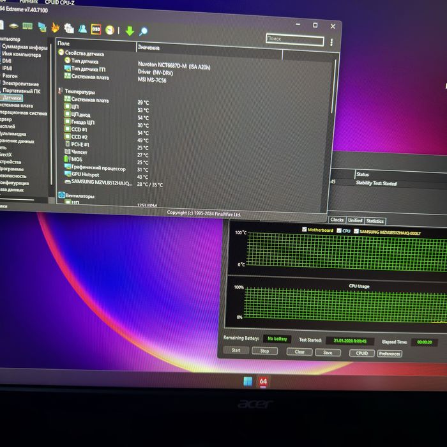The width and height of the screenshot is (447, 447).
Task: Select IPMI in the sidebar tree
Action: click(x=7, y=68)
